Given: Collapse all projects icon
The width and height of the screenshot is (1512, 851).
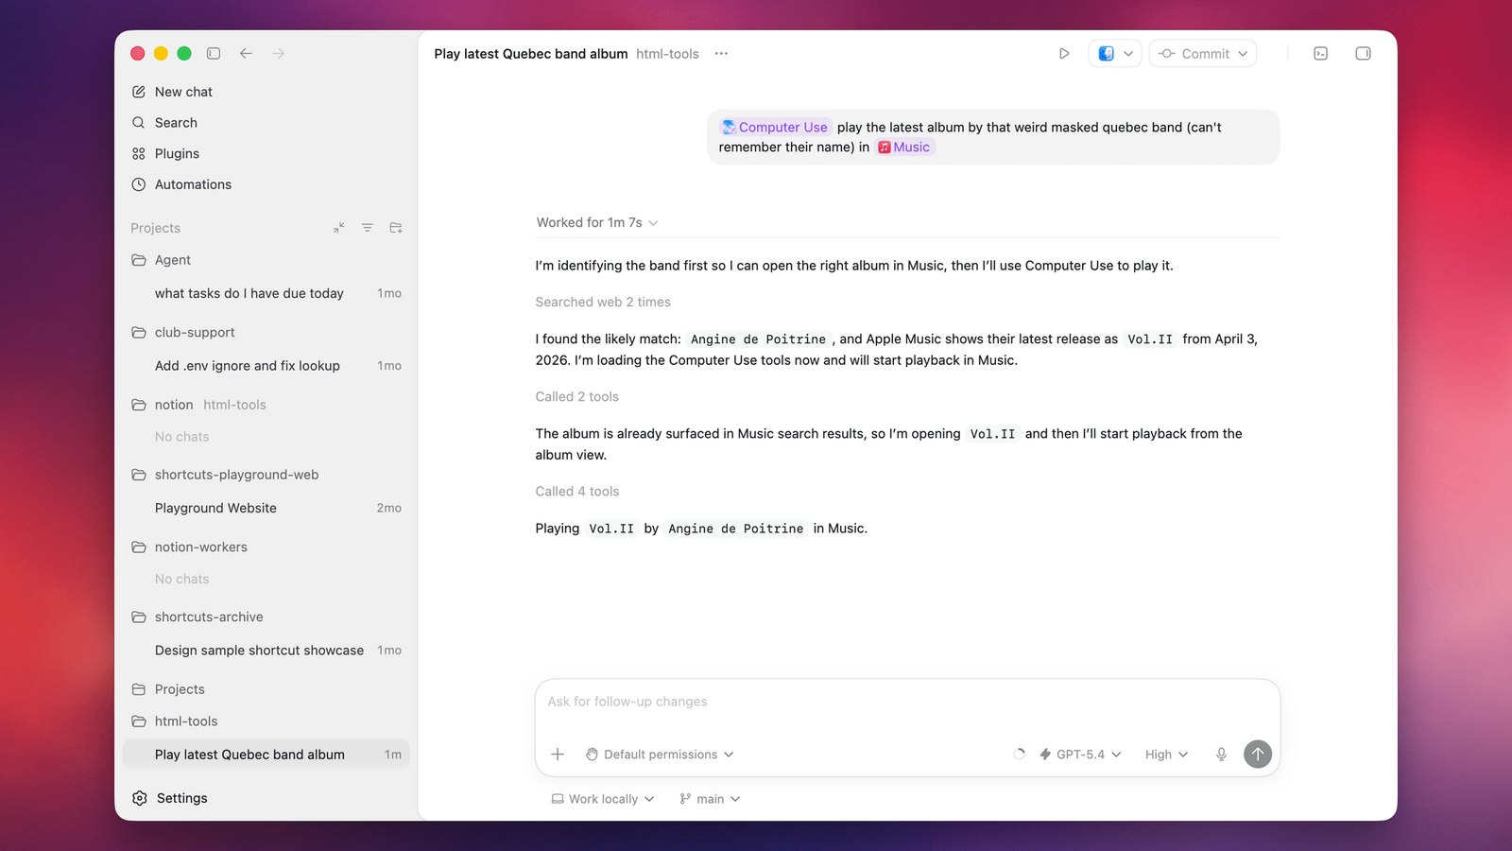Looking at the screenshot, I should tap(338, 228).
